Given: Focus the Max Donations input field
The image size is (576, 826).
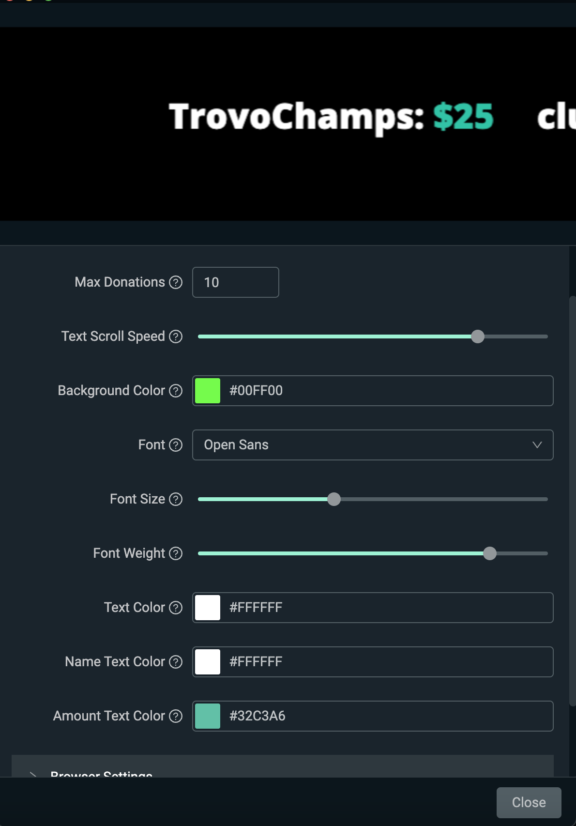Looking at the screenshot, I should 236,282.
